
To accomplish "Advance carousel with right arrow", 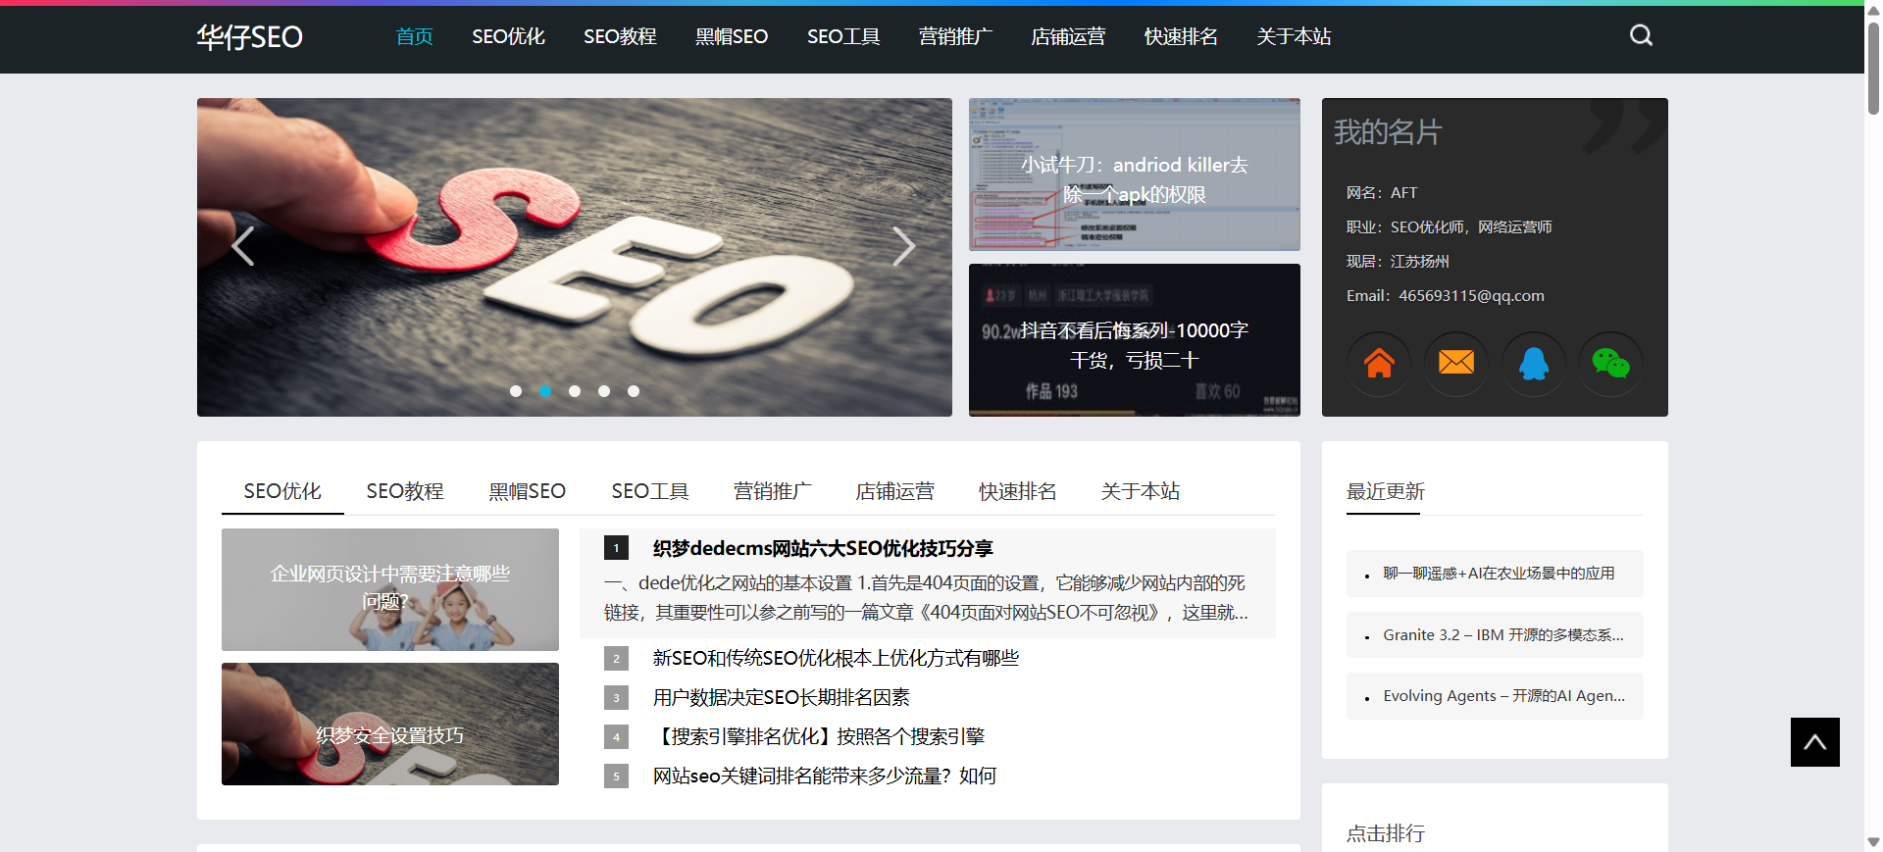I will pos(903,246).
